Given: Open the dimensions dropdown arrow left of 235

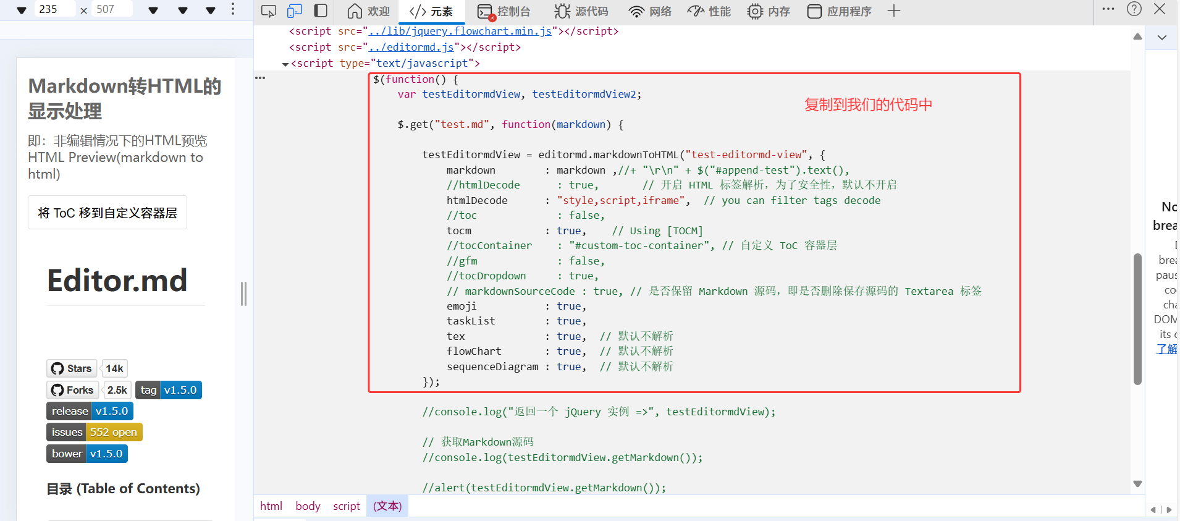Looking at the screenshot, I should pos(22,11).
